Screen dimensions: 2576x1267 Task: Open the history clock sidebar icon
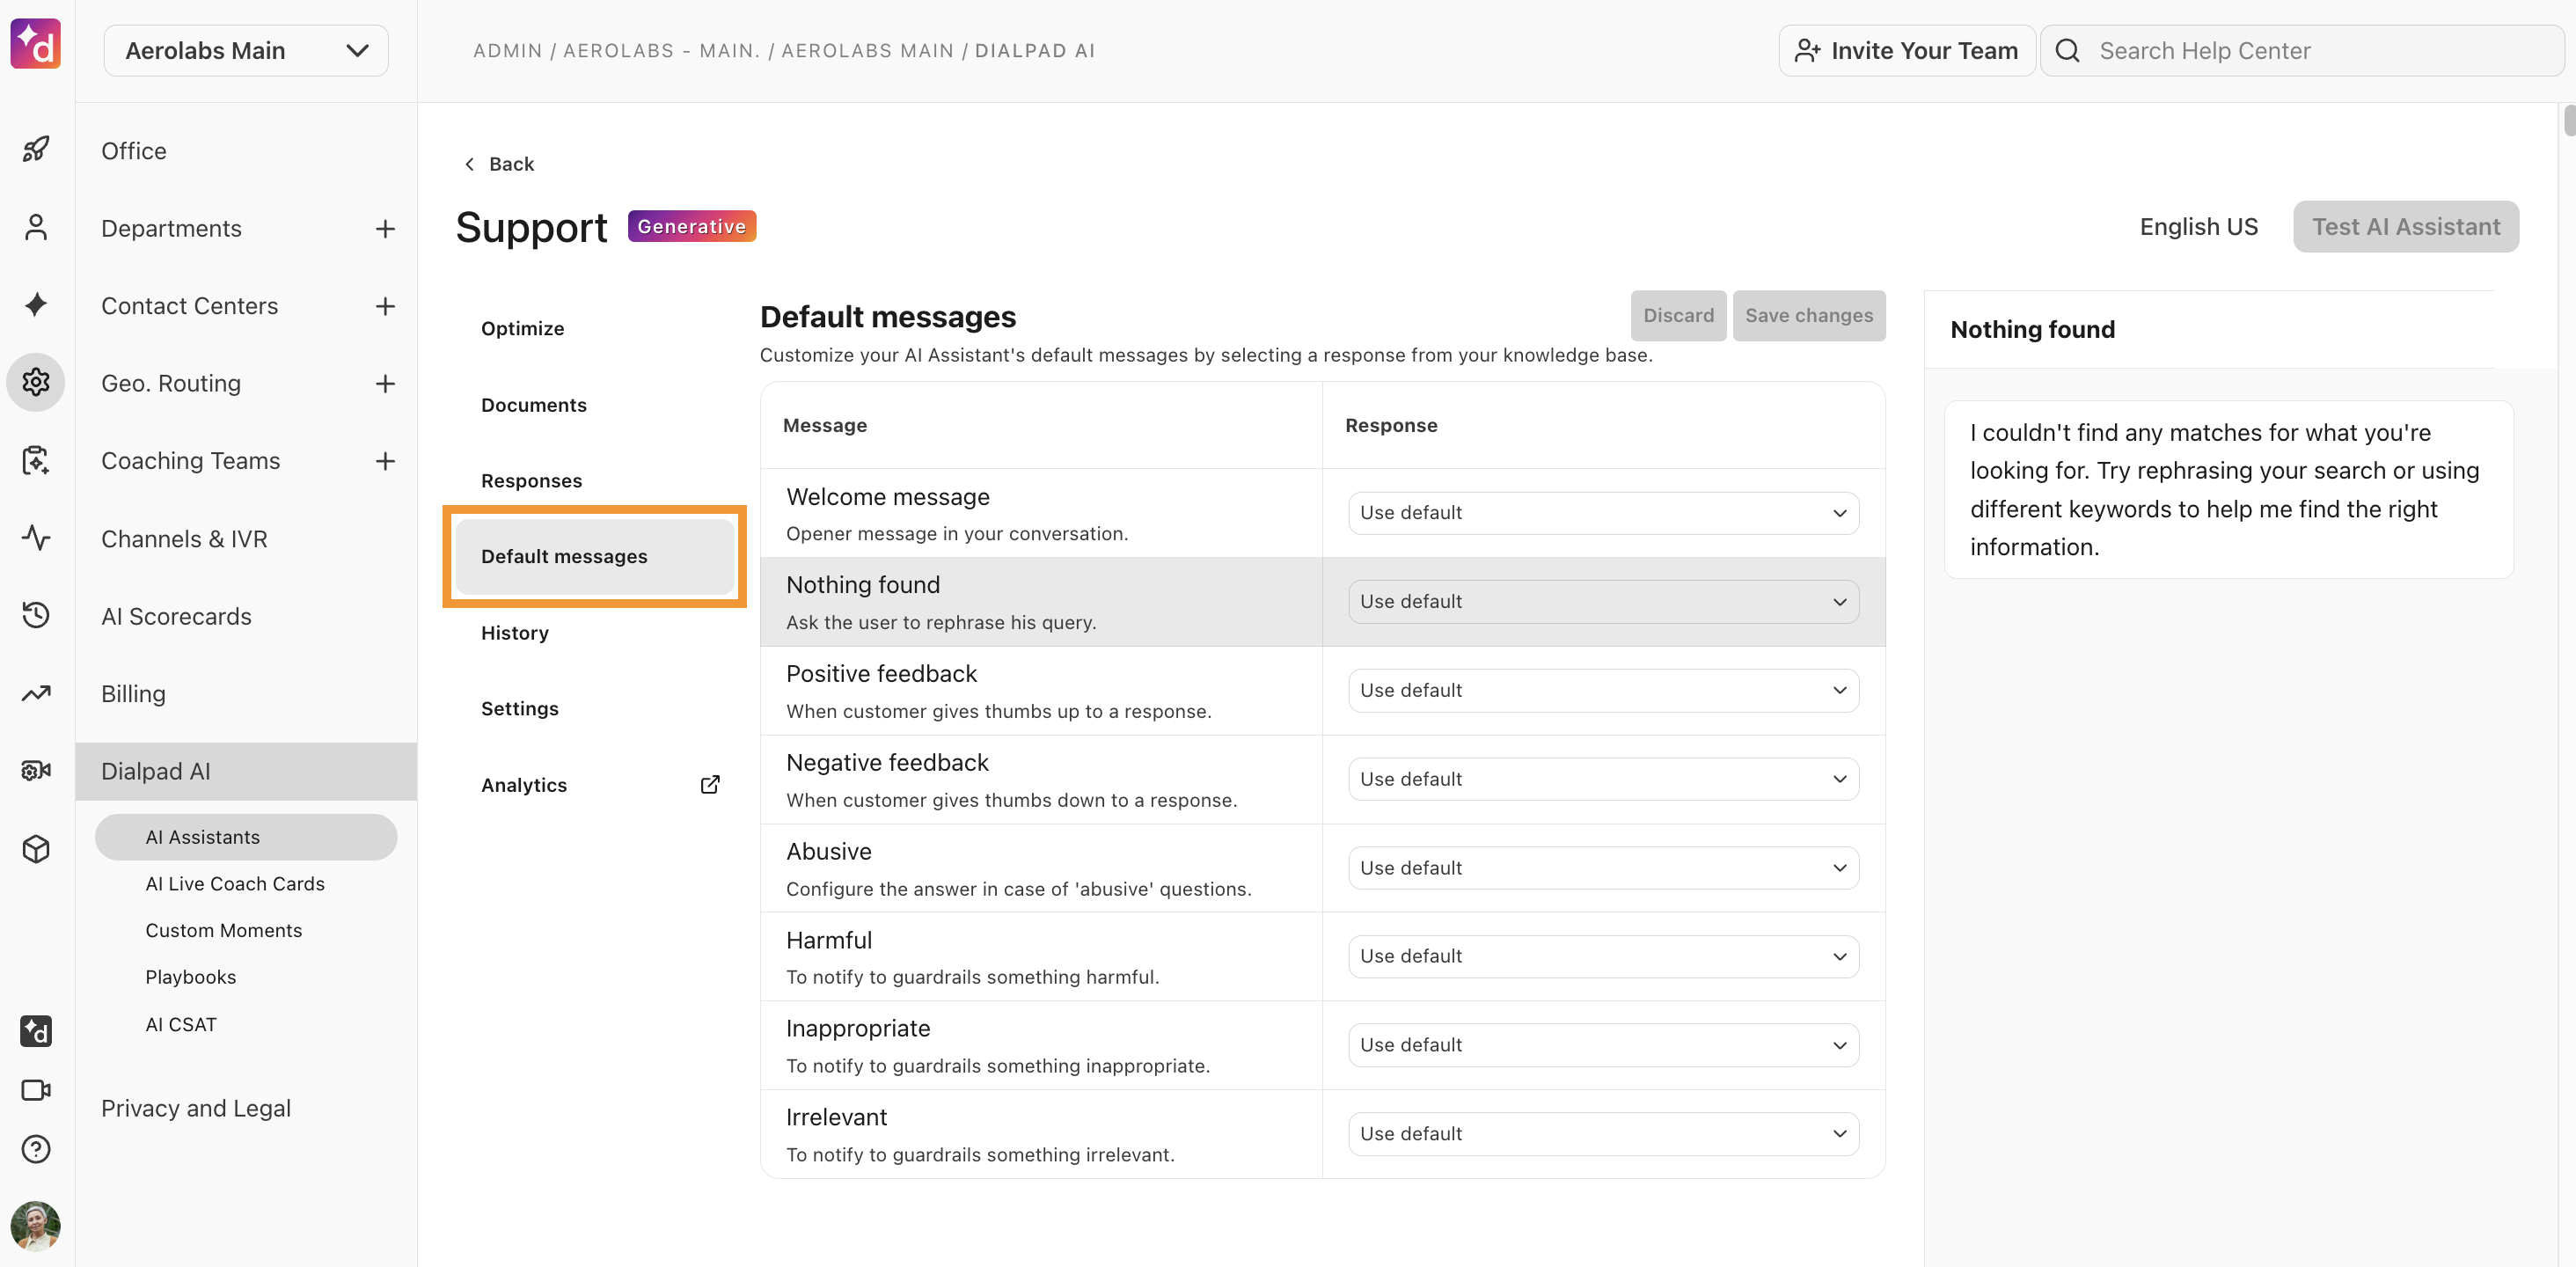pos(36,615)
